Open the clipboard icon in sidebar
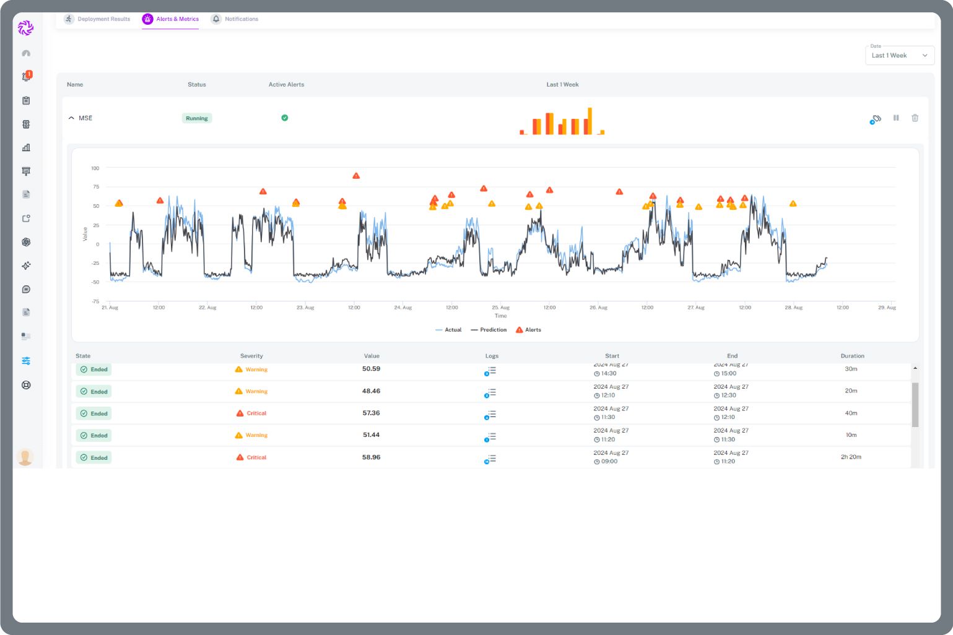 click(26, 100)
